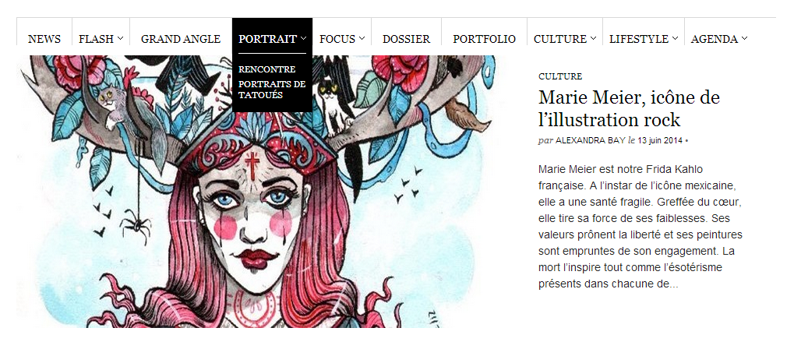Open the FOCUS menu
This screenshot has height=342, width=794.
(337, 39)
